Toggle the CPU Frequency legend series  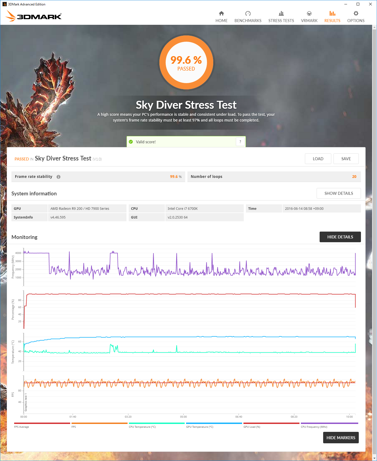(x=329, y=425)
